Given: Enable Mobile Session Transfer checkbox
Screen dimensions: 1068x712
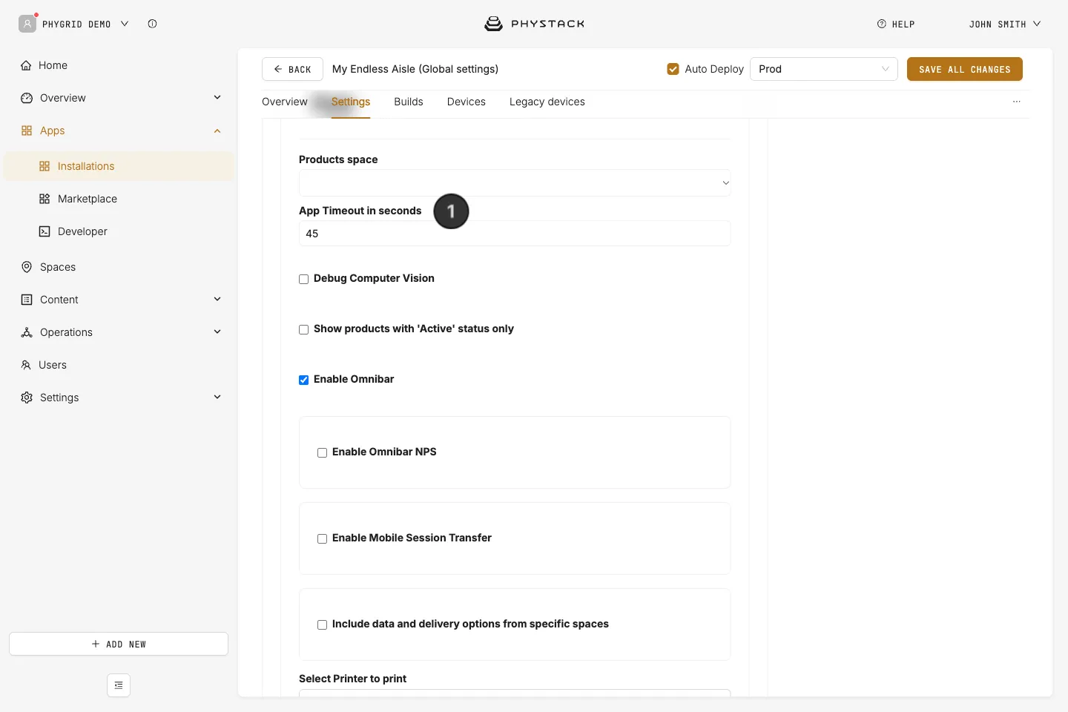Looking at the screenshot, I should click(322, 539).
